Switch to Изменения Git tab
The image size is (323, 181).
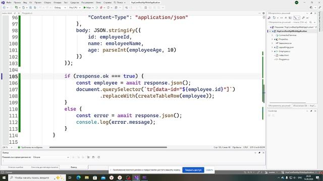pyautogui.click(x=304, y=106)
